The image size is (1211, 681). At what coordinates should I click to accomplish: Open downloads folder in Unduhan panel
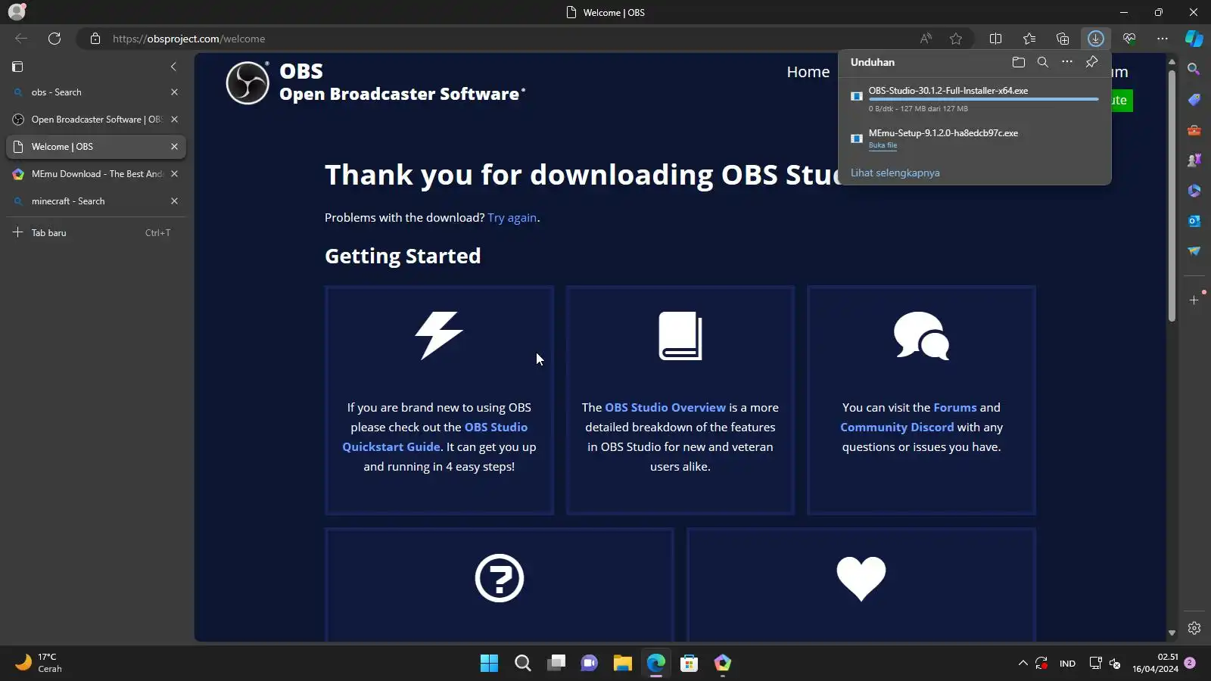point(1019,62)
